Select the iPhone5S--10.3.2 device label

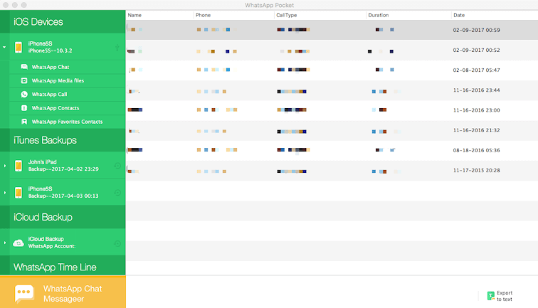click(x=50, y=51)
